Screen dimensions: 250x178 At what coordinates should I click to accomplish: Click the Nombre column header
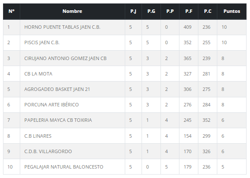72,11
